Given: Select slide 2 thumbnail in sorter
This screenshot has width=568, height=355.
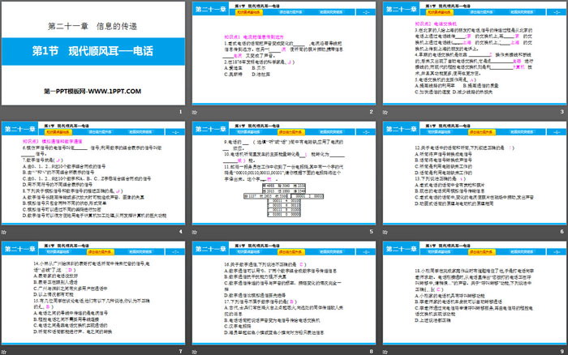Looking at the screenshot, I should pos(284,53).
